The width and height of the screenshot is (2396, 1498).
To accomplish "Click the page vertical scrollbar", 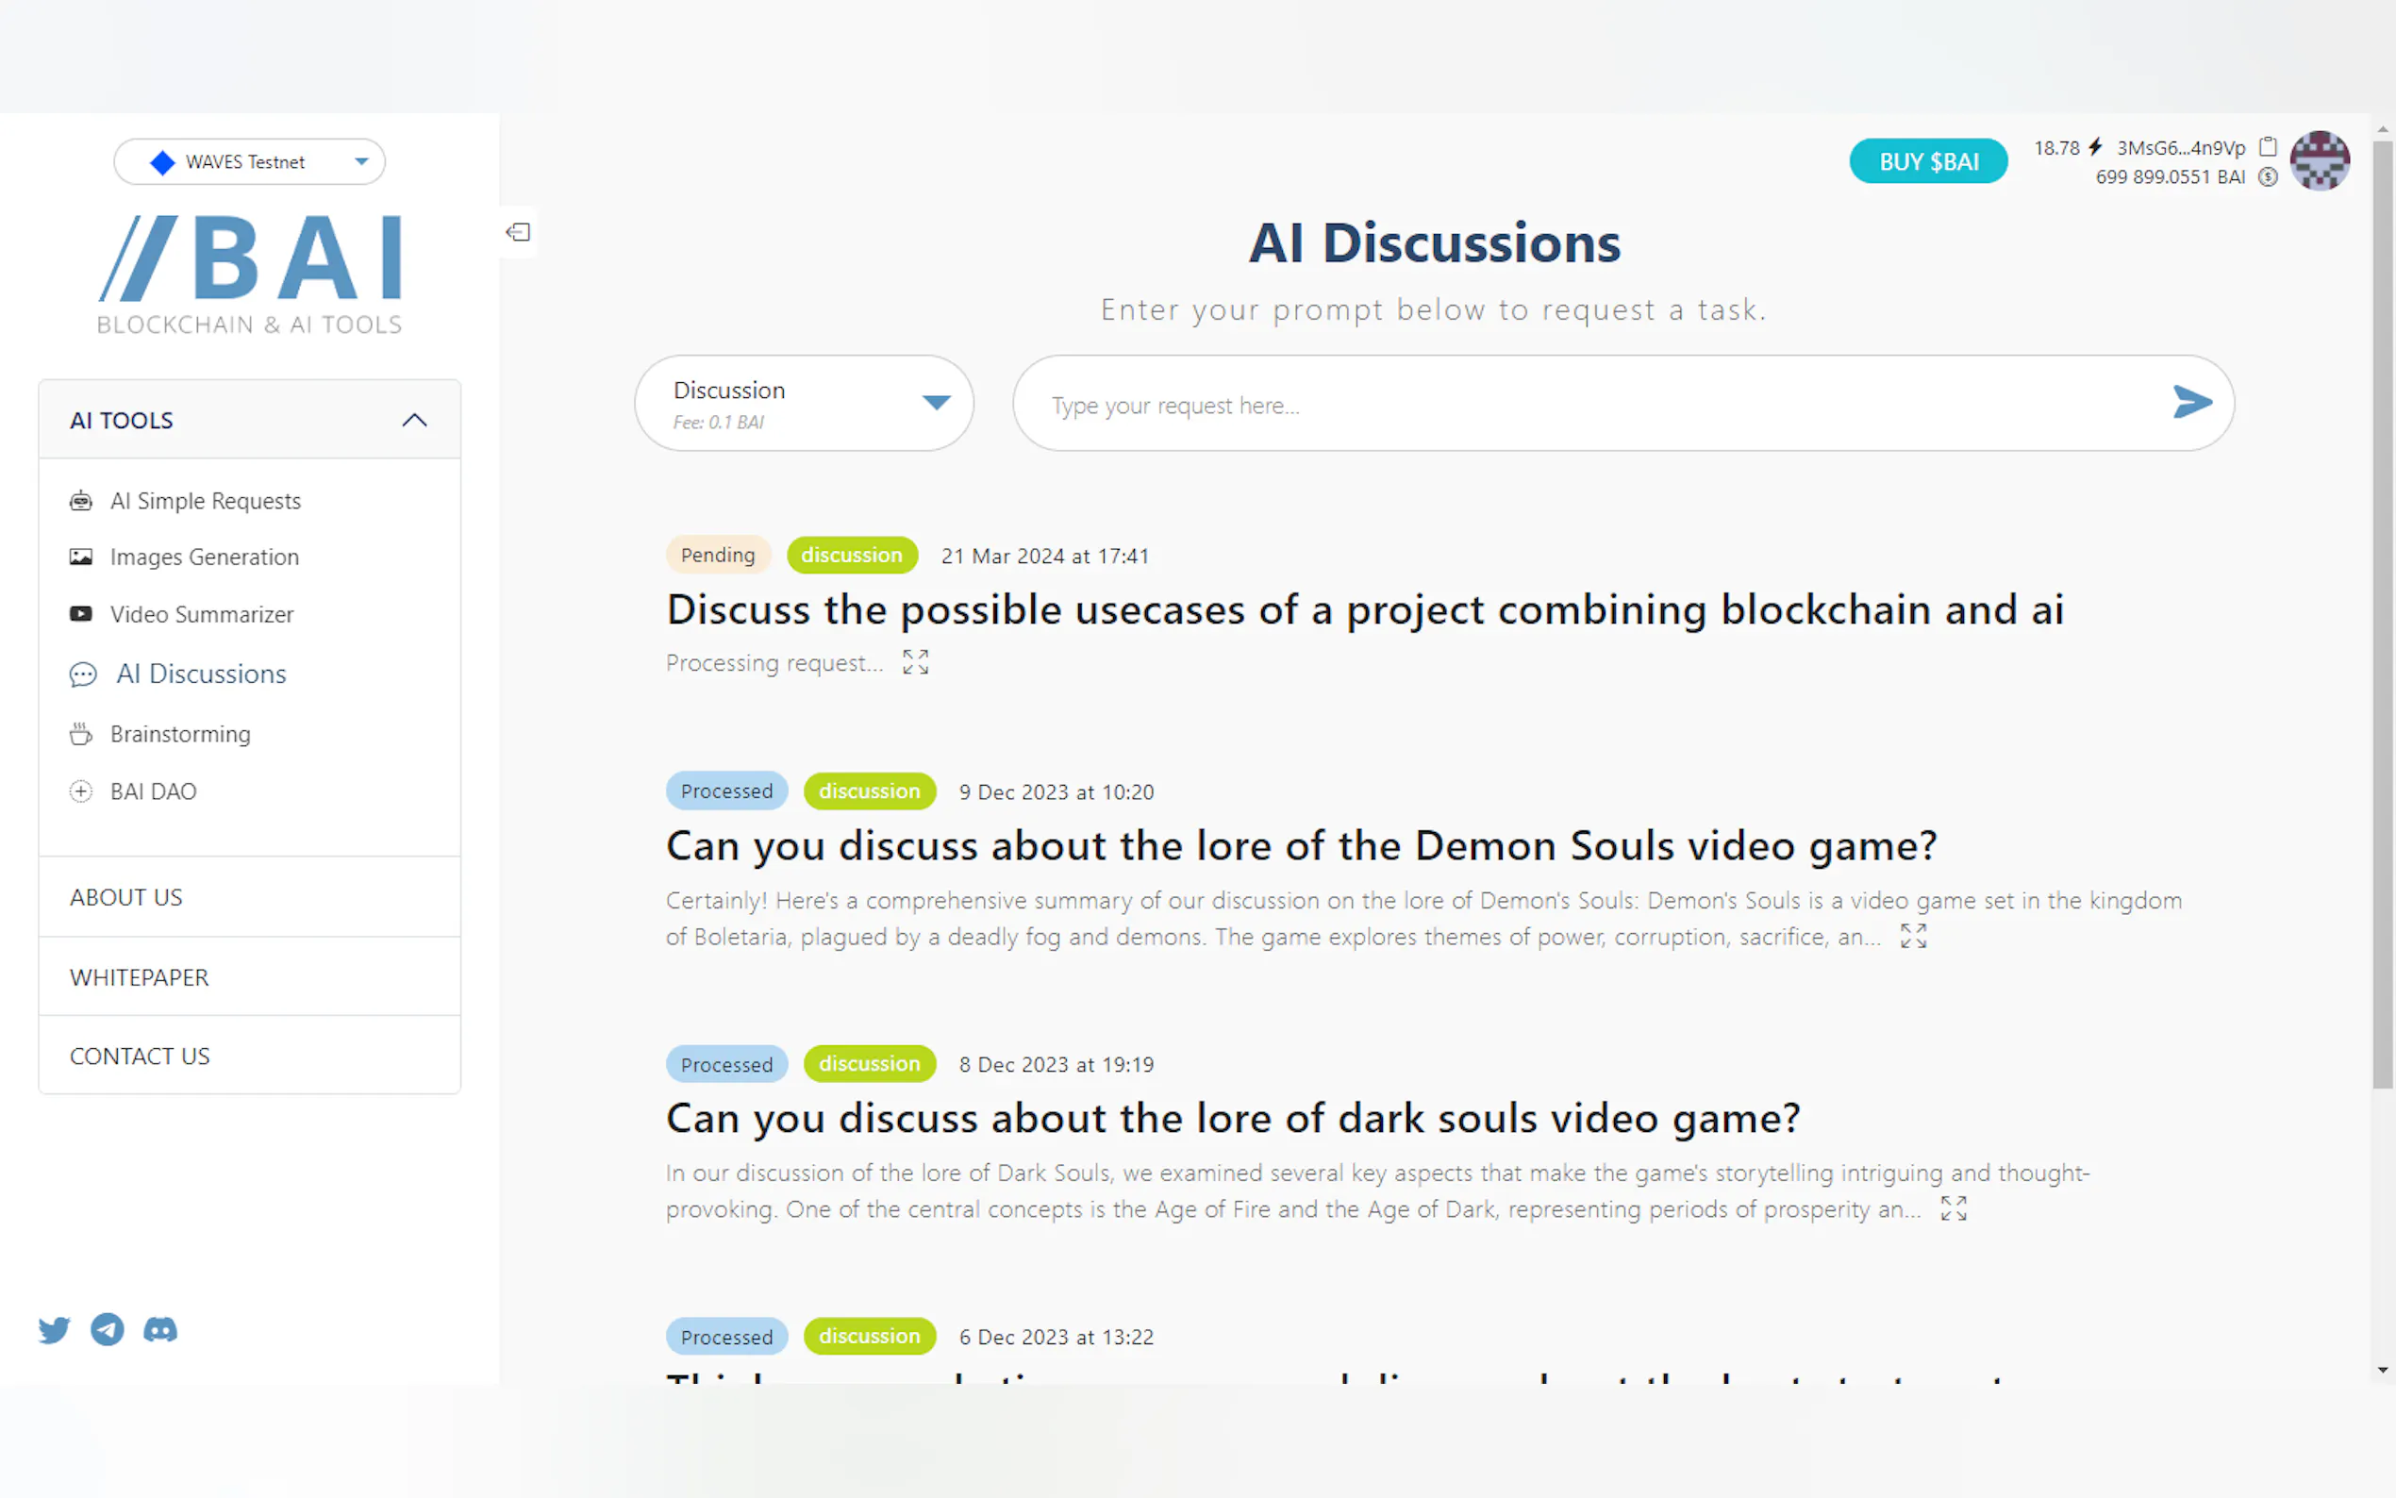I will coord(2382,614).
